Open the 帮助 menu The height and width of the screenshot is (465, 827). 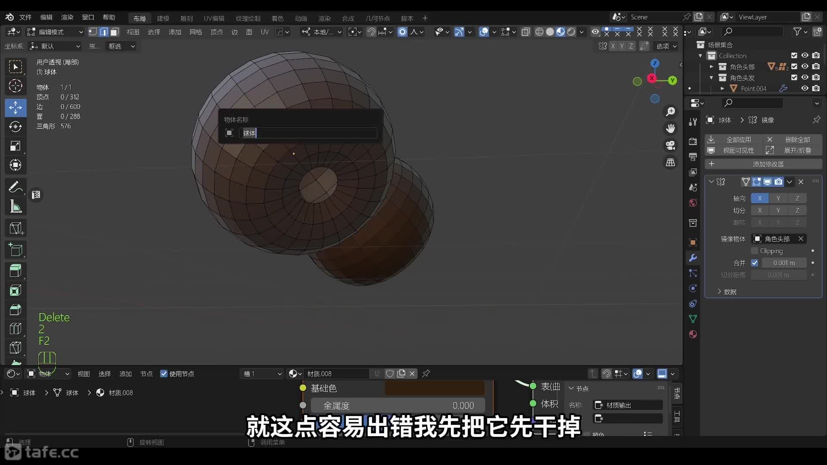click(x=109, y=17)
